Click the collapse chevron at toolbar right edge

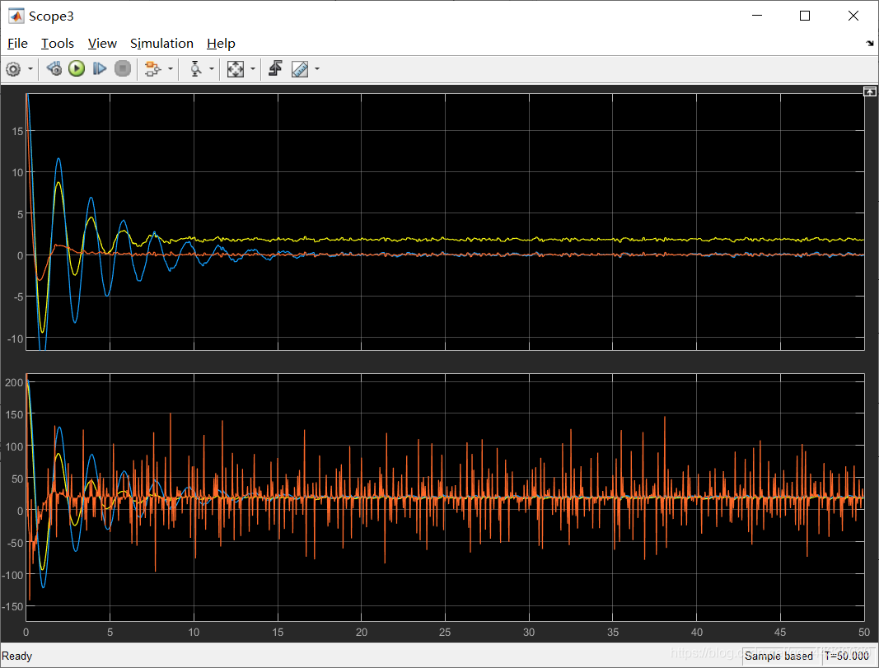point(868,42)
